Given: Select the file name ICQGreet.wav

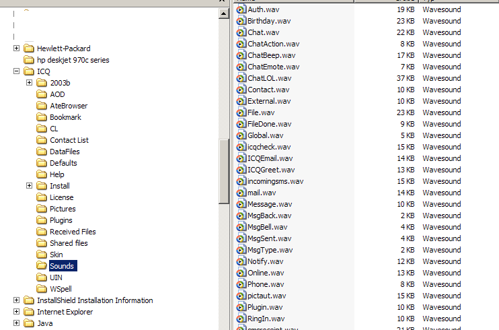Looking at the screenshot, I should 271,170.
